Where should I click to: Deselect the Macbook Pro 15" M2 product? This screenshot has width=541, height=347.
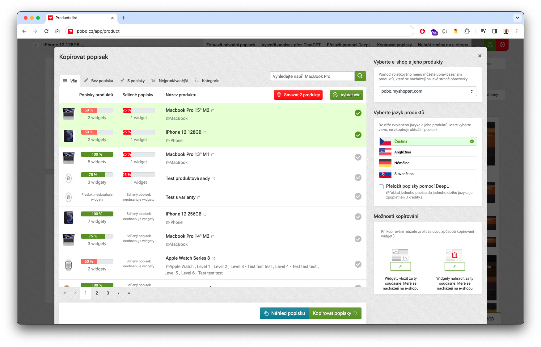(358, 113)
